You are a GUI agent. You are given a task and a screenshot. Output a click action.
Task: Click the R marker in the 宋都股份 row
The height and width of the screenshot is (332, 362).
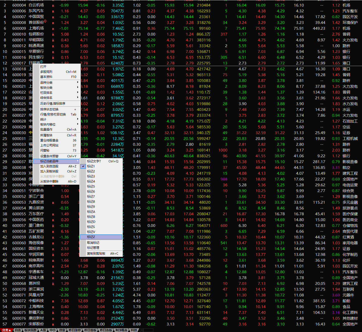(53, 325)
